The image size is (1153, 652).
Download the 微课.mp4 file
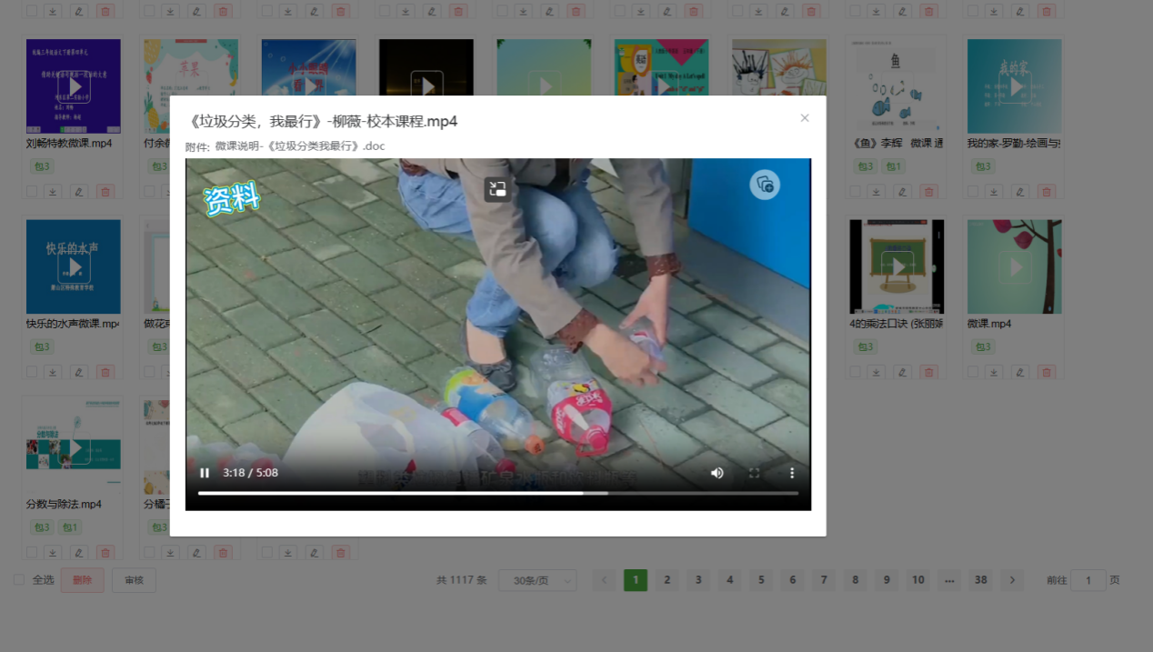click(994, 372)
